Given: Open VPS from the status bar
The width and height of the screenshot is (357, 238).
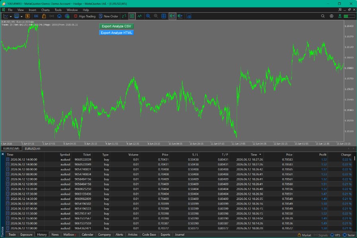Looking at the screenshot, I should pyautogui.click(x=335, y=235).
